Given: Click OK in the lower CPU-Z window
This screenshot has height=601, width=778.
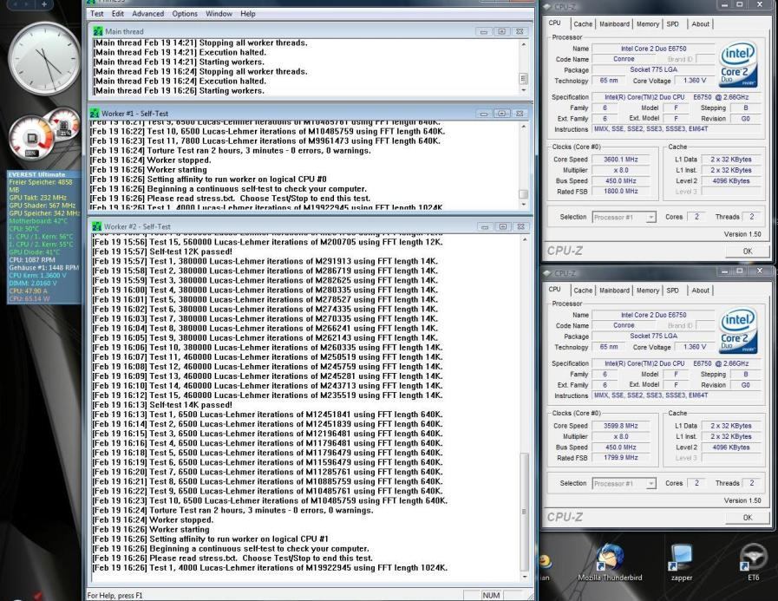Looking at the screenshot, I should (x=748, y=518).
